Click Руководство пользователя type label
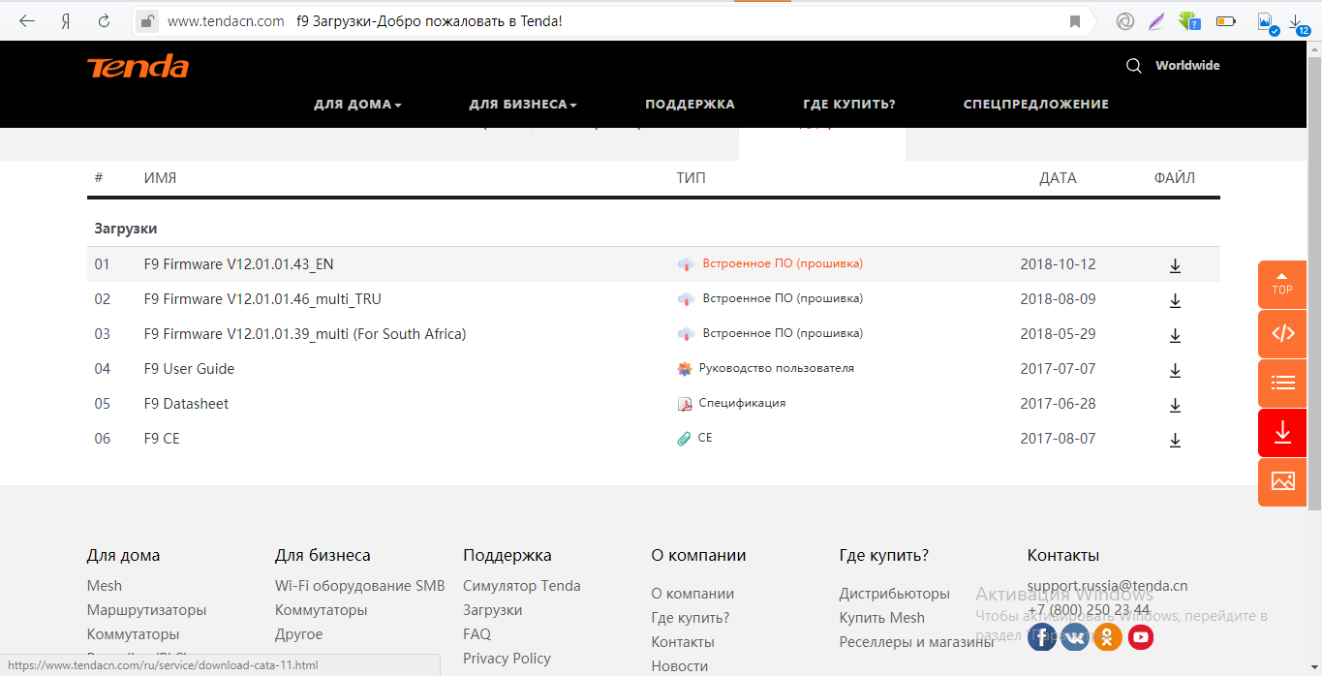 (776, 368)
